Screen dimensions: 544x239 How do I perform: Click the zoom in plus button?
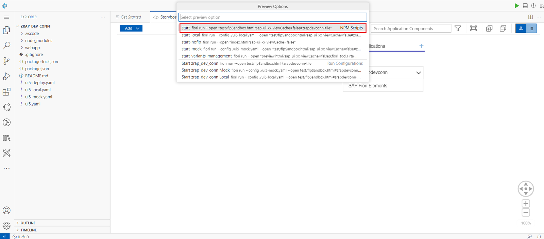click(526, 203)
